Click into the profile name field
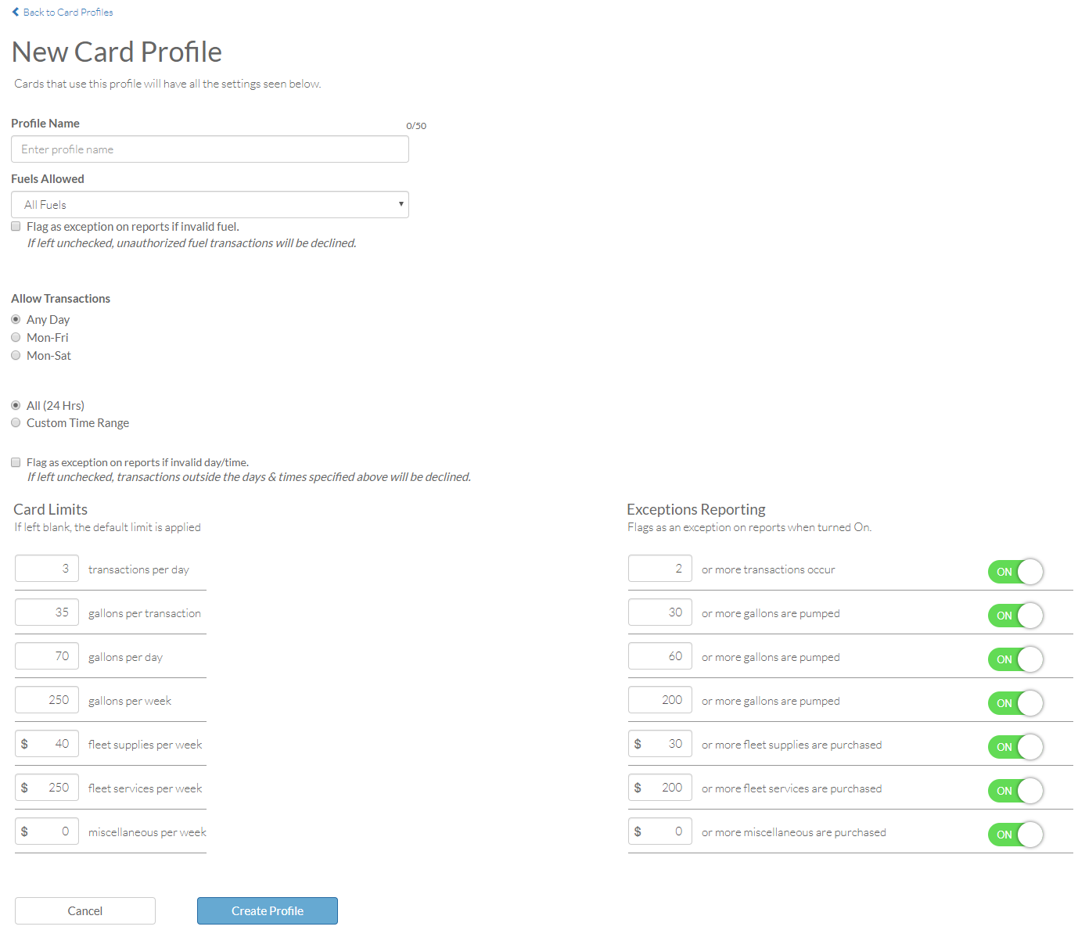The width and height of the screenshot is (1078, 930). click(x=209, y=149)
